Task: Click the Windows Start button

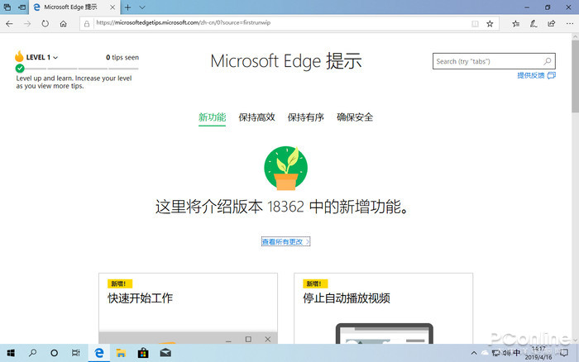Action: click(x=12, y=353)
